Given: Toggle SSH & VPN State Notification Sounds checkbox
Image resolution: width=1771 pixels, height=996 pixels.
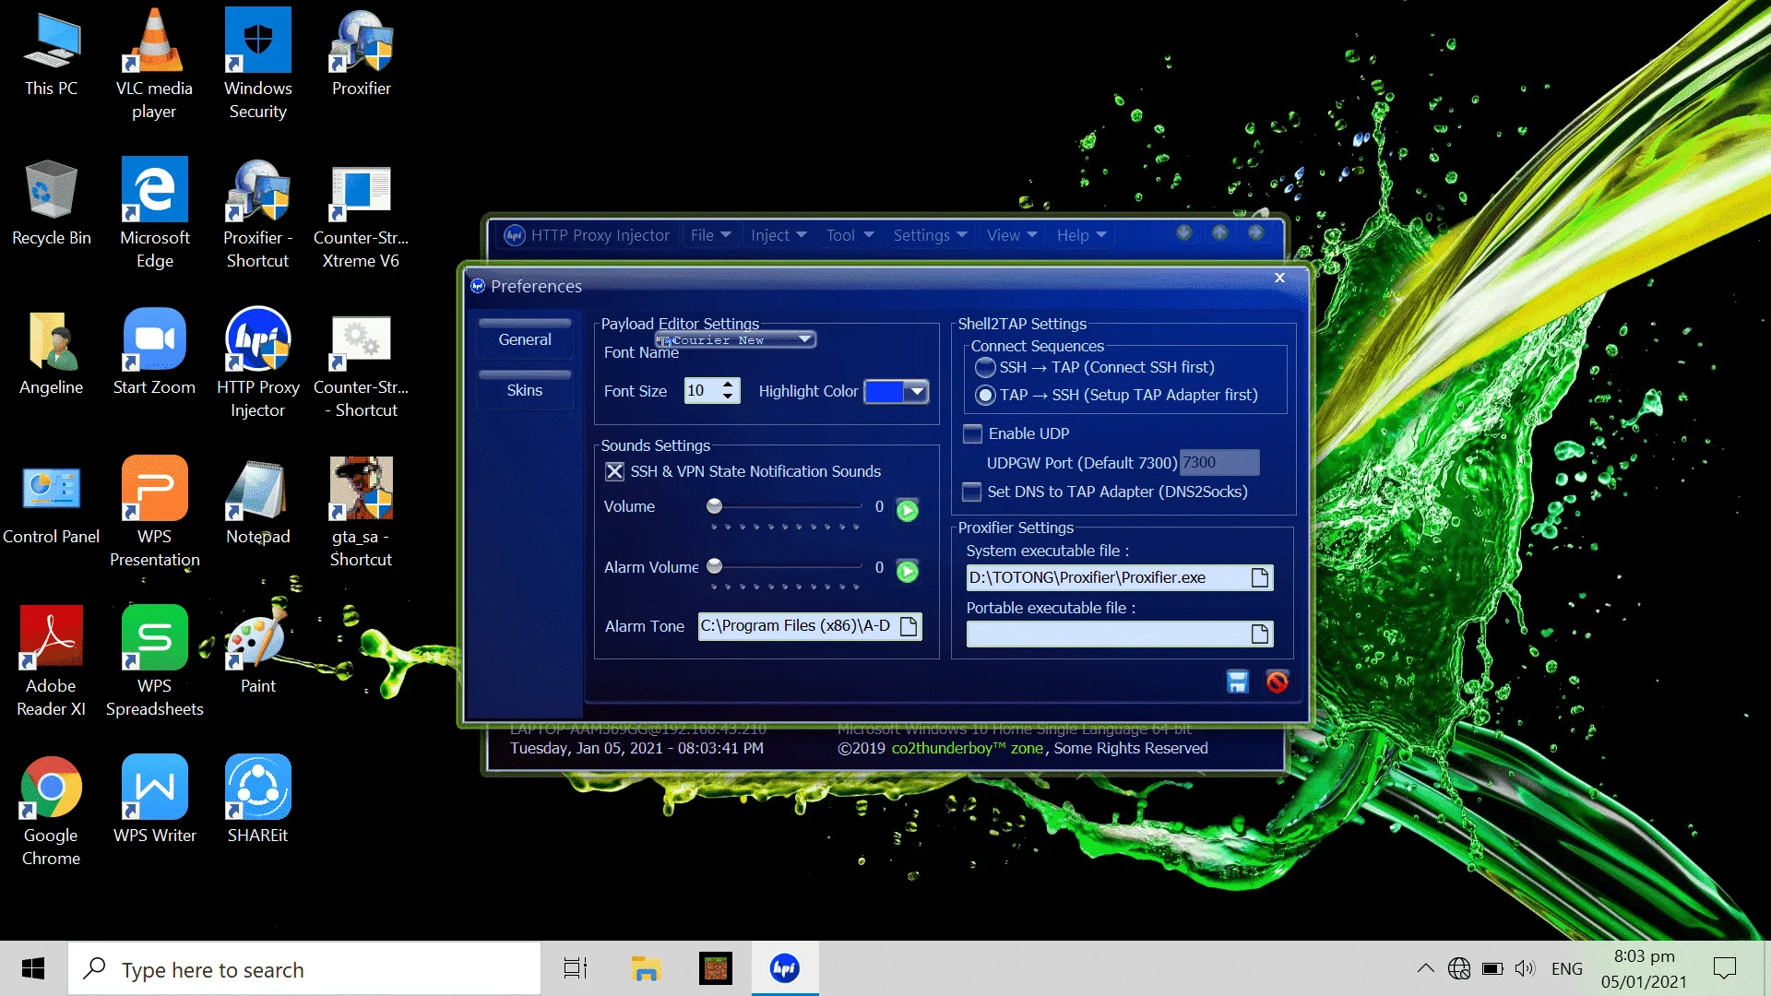Looking at the screenshot, I should (614, 471).
